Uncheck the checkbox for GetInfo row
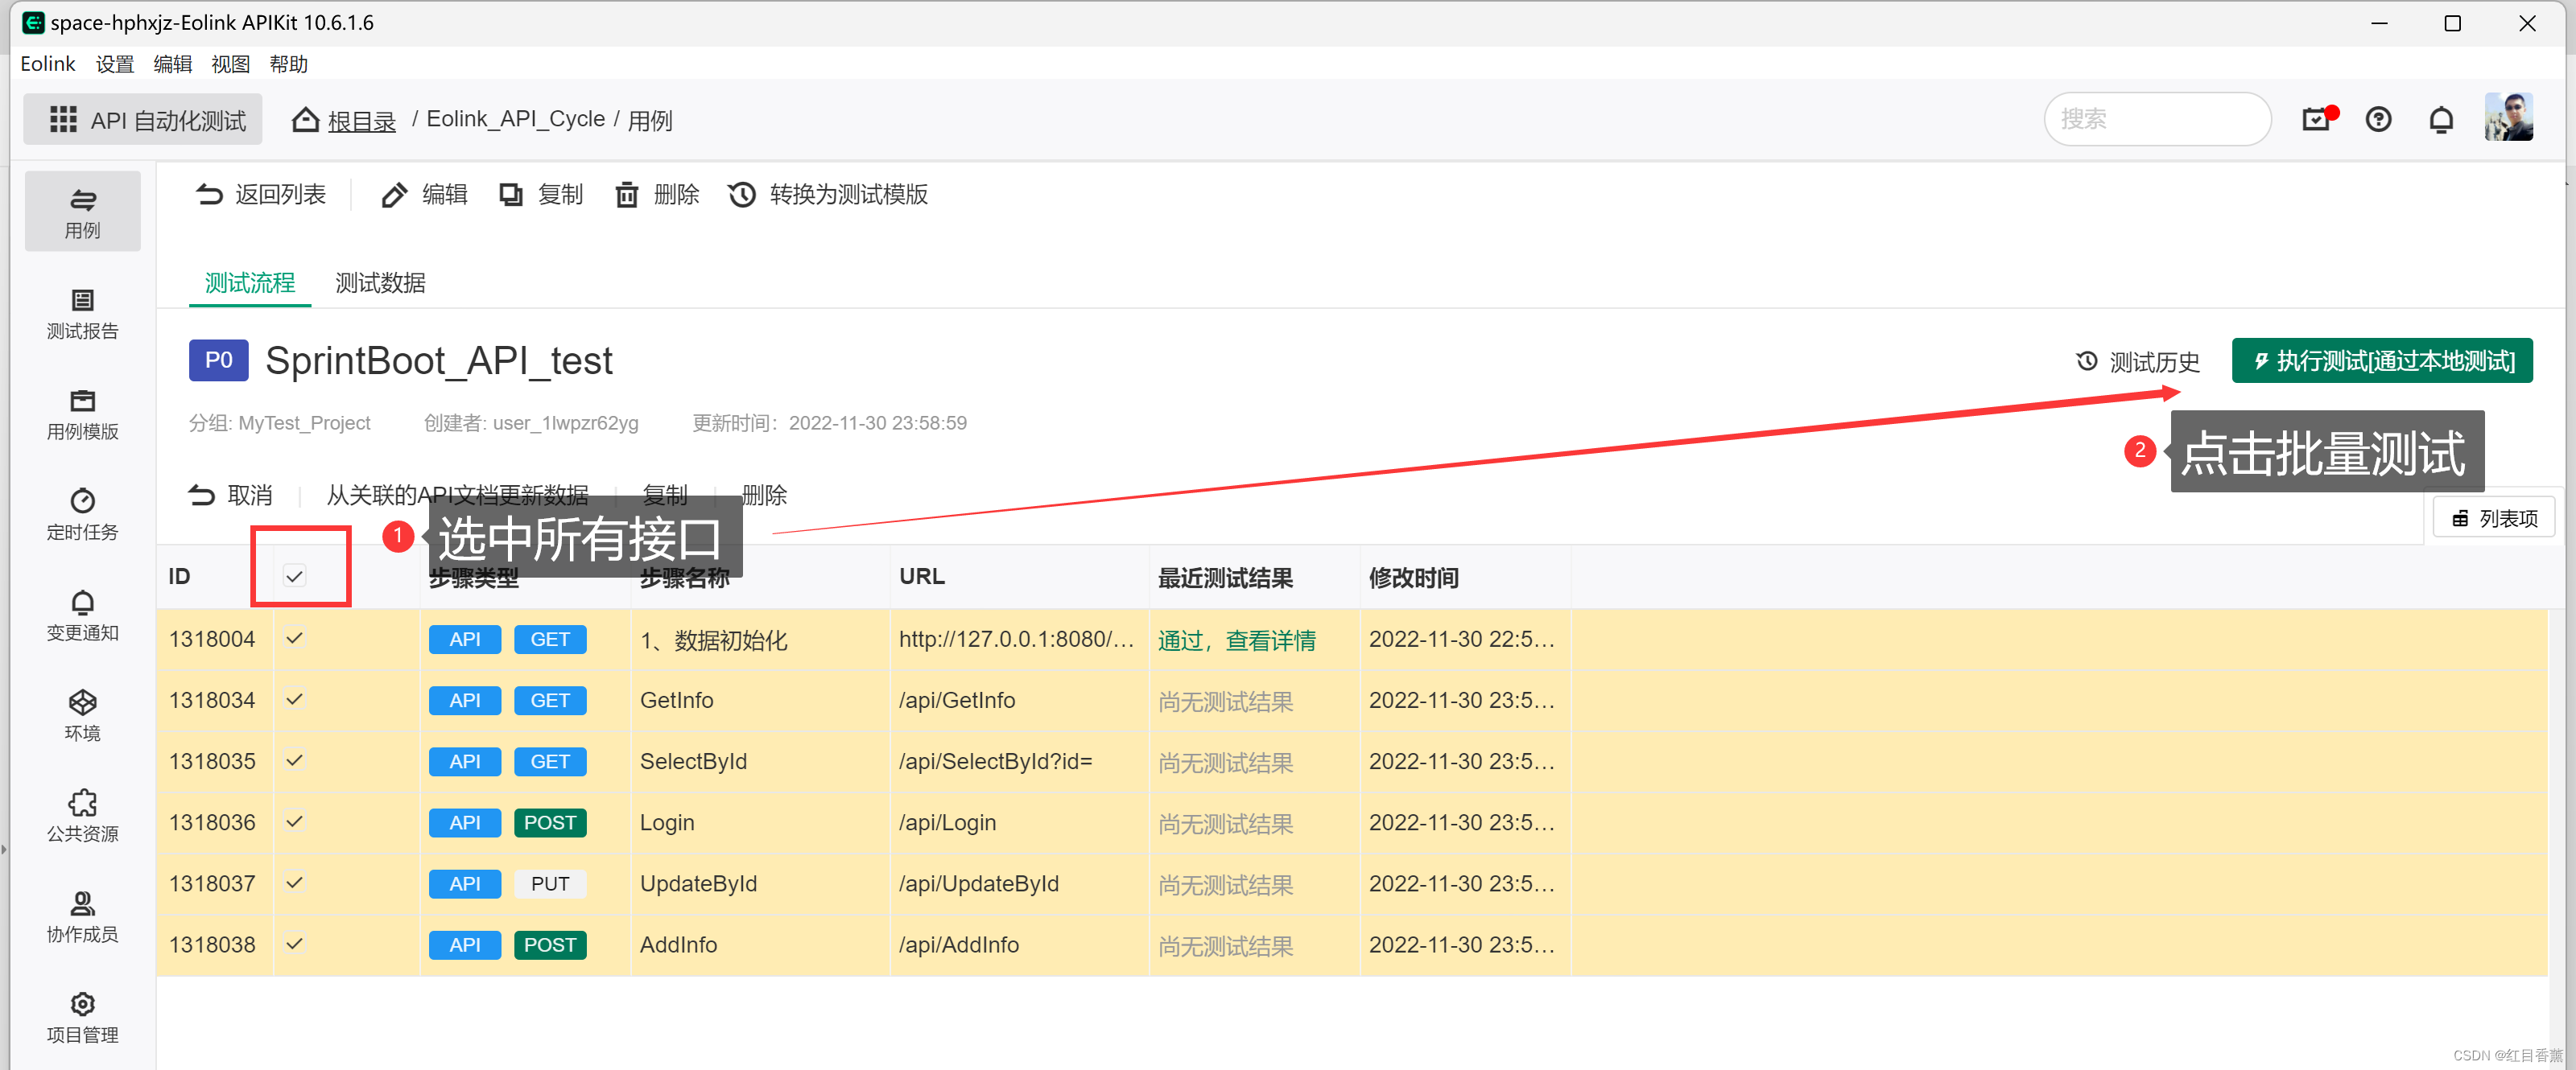The height and width of the screenshot is (1070, 2576). [x=294, y=699]
